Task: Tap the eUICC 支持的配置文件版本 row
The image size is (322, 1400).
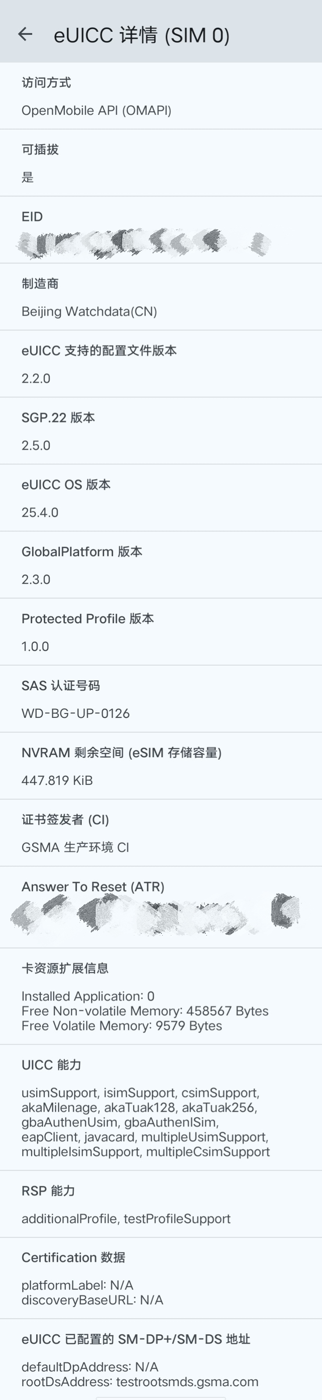Action: (161, 364)
